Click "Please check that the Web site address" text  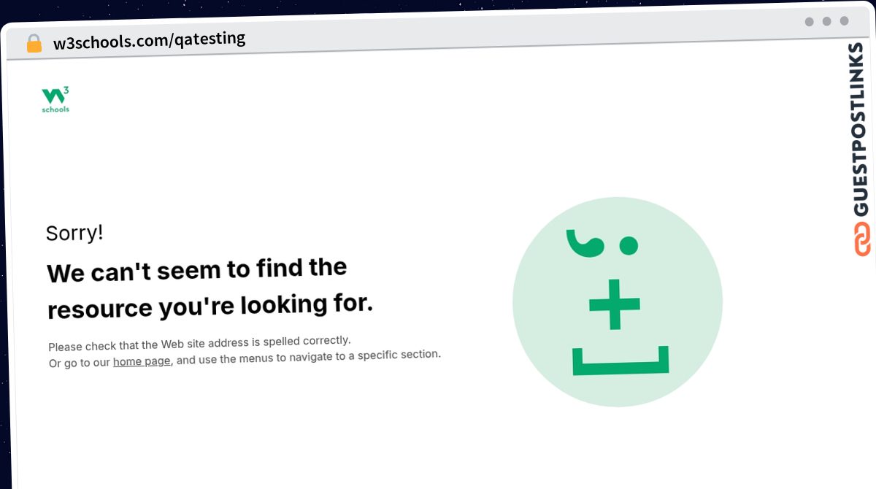click(x=150, y=344)
